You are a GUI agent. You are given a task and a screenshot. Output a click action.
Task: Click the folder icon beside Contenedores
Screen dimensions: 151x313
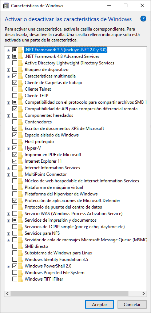[20, 122]
